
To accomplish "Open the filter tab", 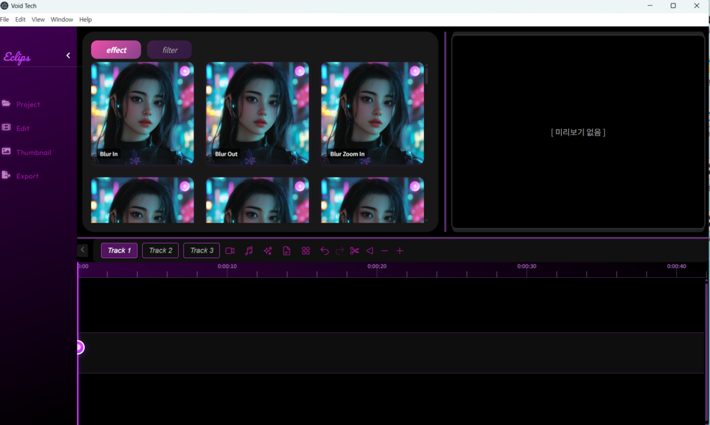I will (170, 50).
